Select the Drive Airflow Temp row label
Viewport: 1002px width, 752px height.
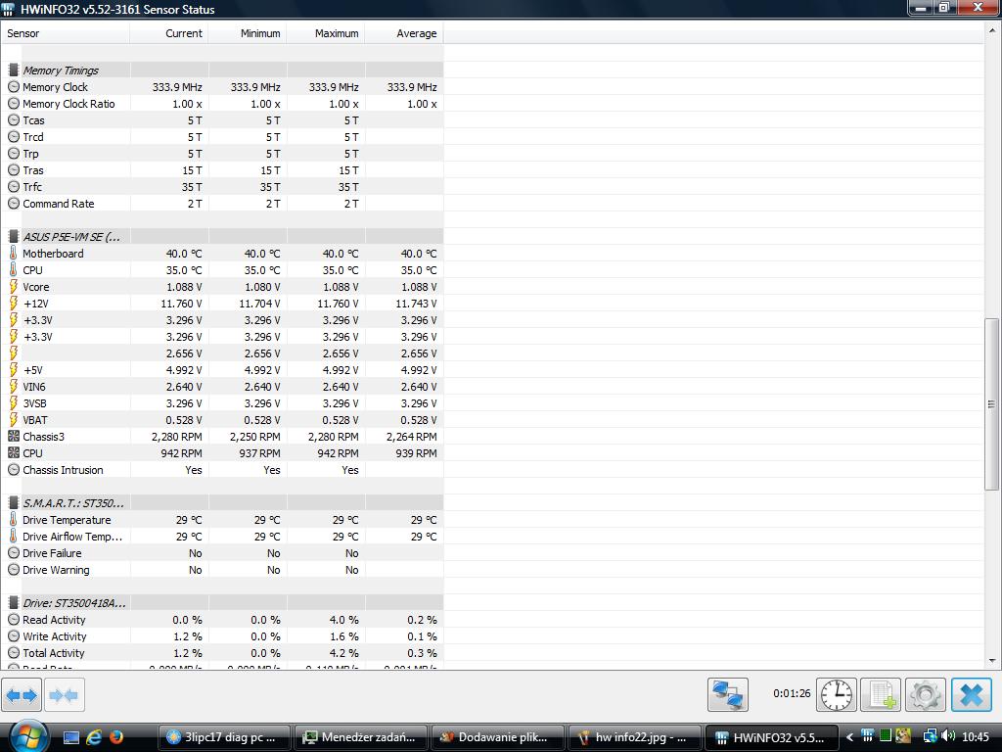pos(72,537)
